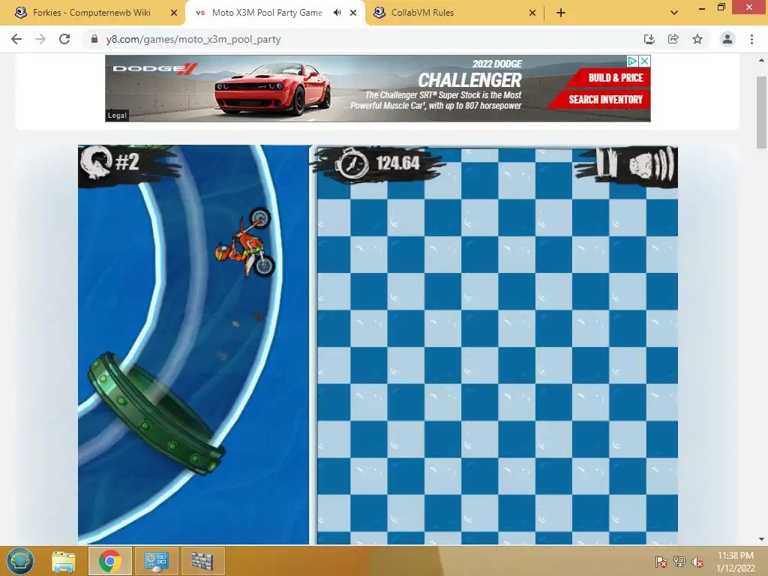Pause the game with the pause bars
Image resolution: width=768 pixels, height=576 pixels.
click(x=607, y=162)
